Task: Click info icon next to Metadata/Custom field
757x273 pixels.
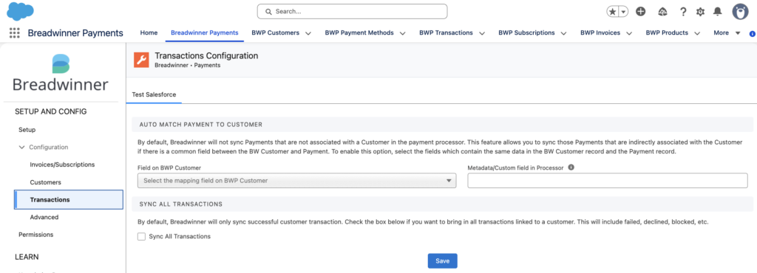Action: 571,167
